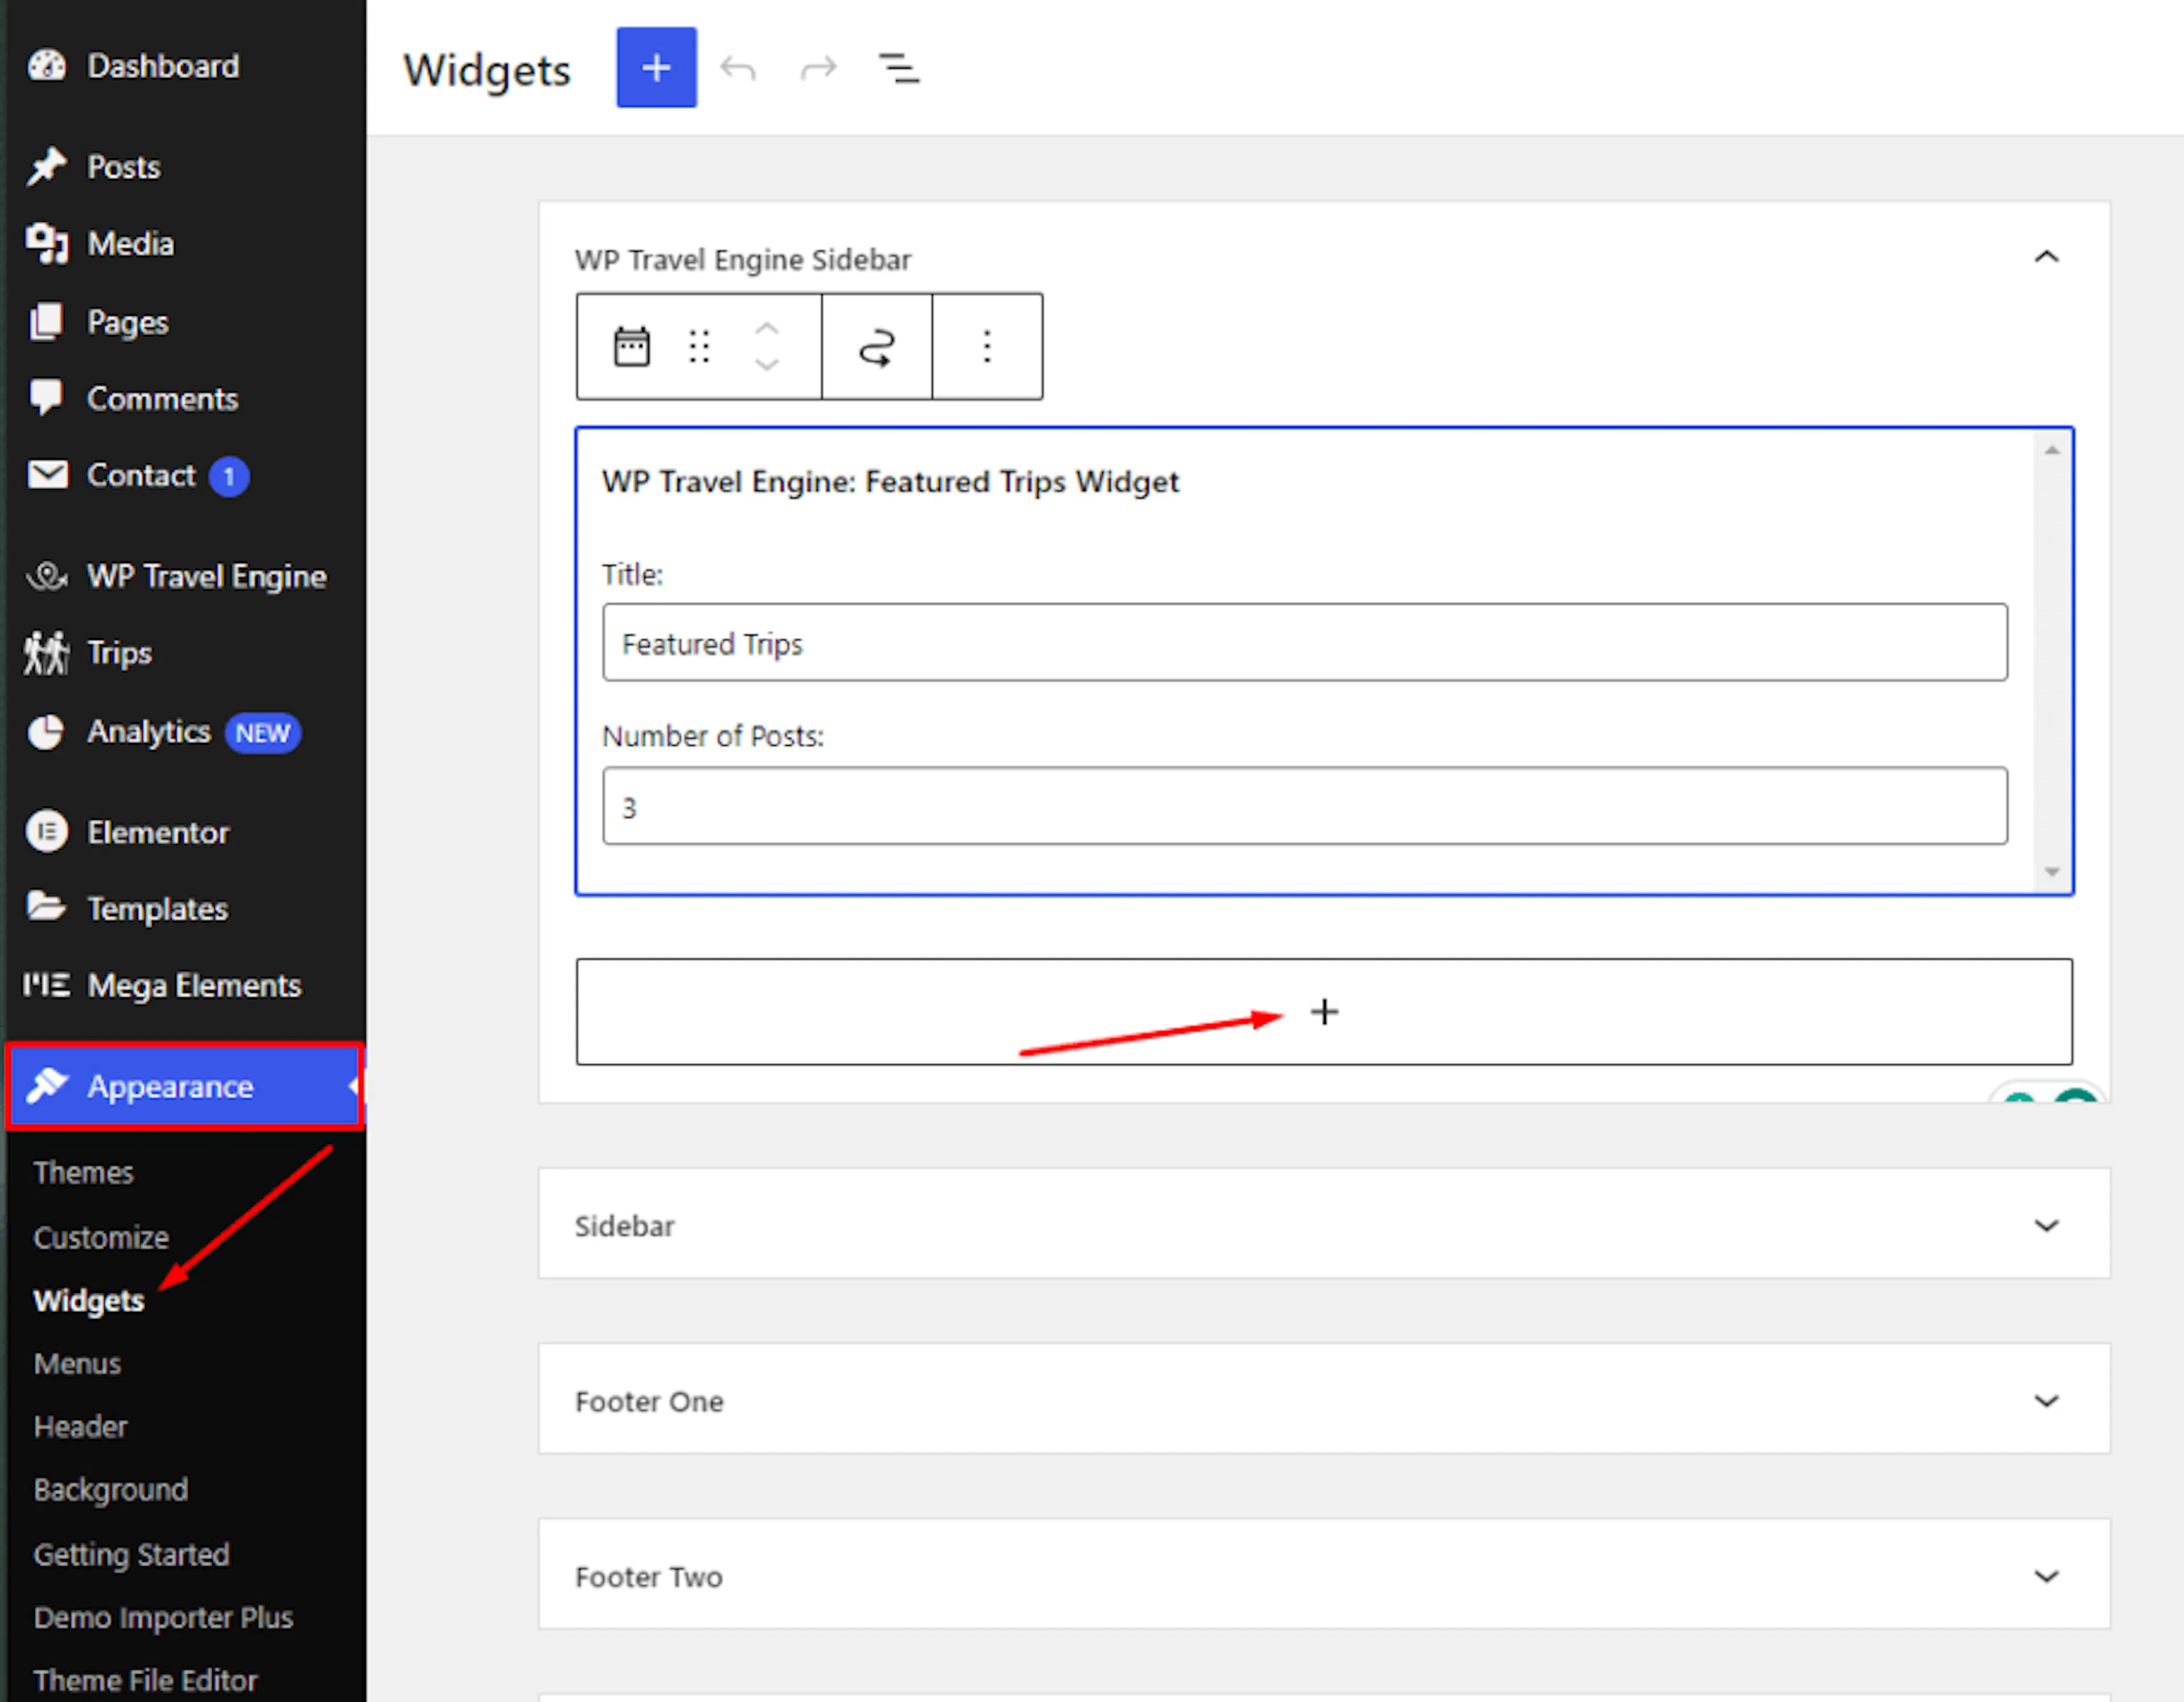The height and width of the screenshot is (1702, 2184).
Task: Open the Menus submenu item
Action: (77, 1364)
